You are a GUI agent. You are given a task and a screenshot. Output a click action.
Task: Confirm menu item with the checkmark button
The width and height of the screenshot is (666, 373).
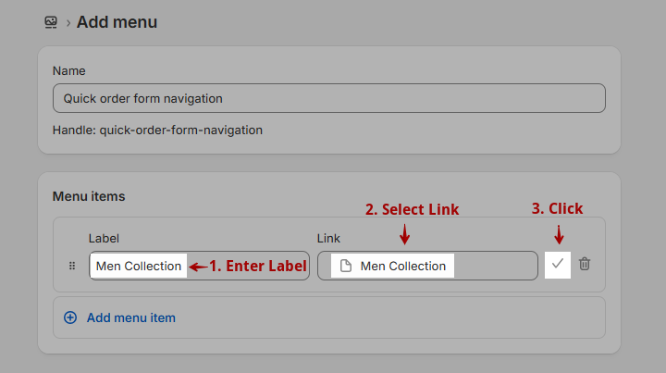pyautogui.click(x=558, y=265)
